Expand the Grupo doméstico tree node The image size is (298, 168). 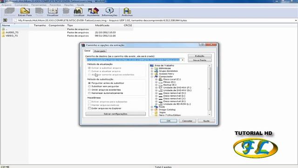pos(152,71)
